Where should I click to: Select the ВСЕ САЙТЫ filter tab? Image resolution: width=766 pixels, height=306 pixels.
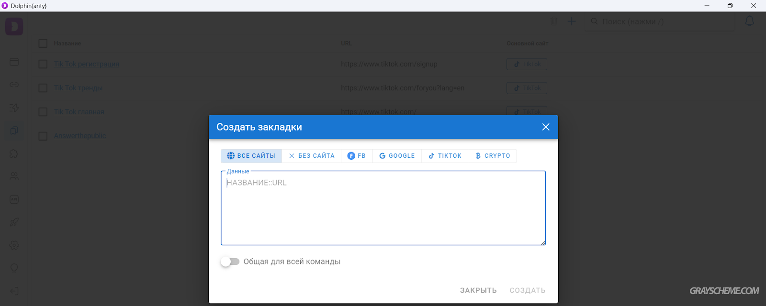click(251, 156)
